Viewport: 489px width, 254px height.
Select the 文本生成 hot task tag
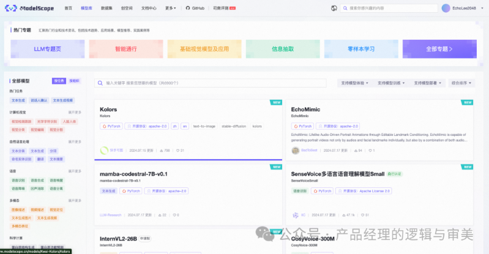coord(18,100)
